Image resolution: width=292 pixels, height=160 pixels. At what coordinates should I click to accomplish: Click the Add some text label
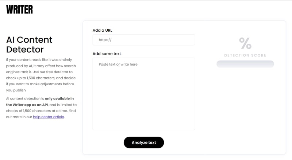pyautogui.click(x=107, y=54)
